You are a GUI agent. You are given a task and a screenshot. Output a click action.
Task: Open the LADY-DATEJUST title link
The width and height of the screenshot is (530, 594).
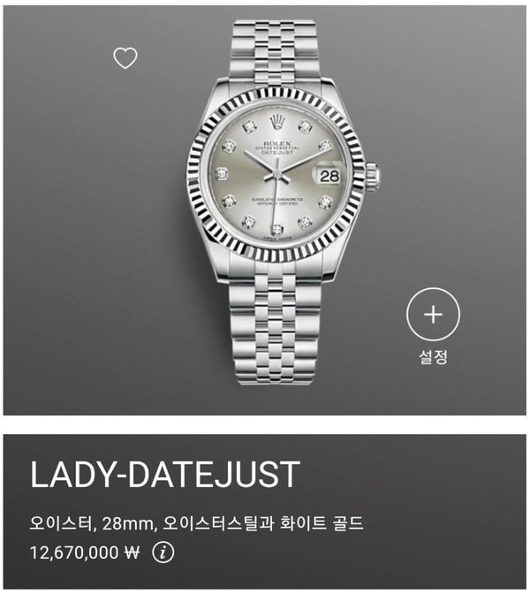click(x=165, y=475)
